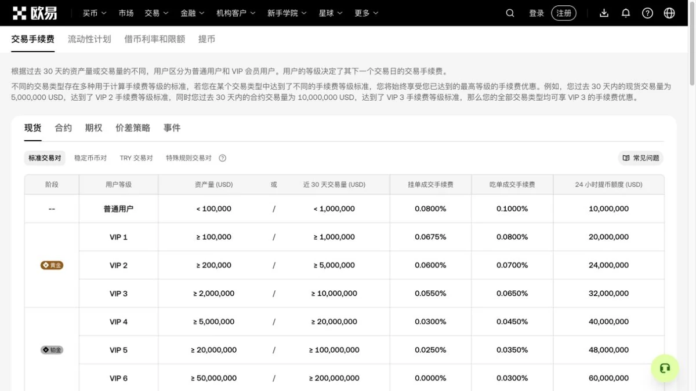Viewport: 696px width, 391px height.
Task: Expand the 星球 dropdown menu
Action: pos(331,13)
